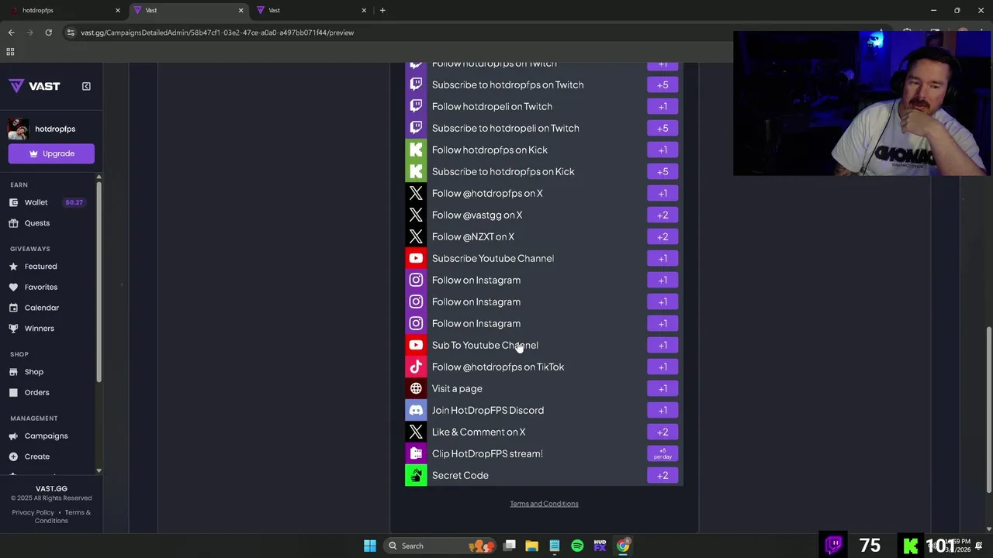
Task: Select Follow on Instagram first entry icon
Action: click(x=416, y=280)
